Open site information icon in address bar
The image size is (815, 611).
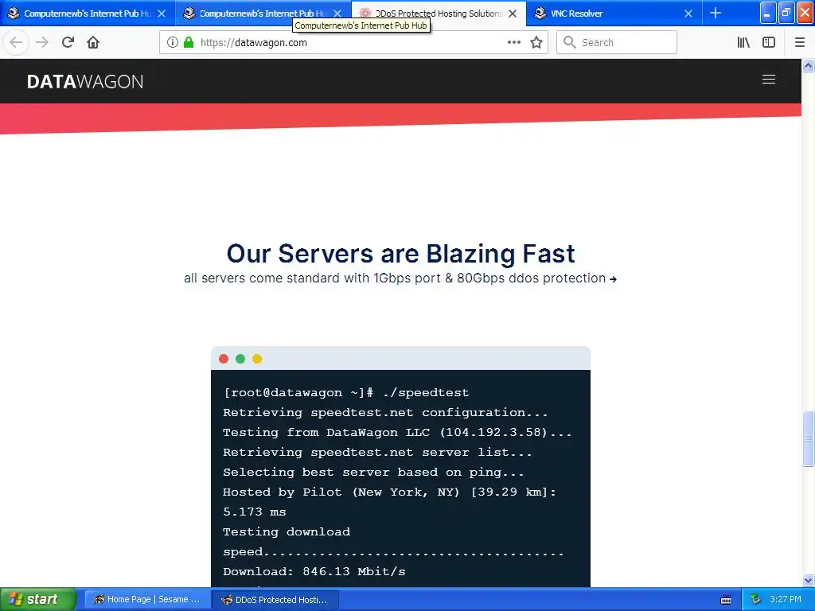point(173,43)
